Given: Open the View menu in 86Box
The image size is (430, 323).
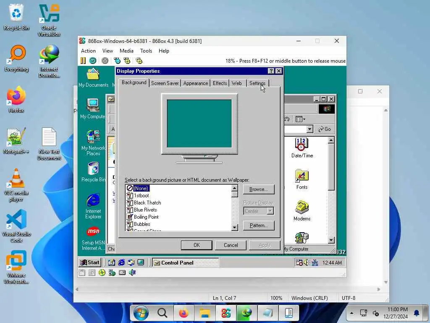Looking at the screenshot, I should [x=107, y=51].
